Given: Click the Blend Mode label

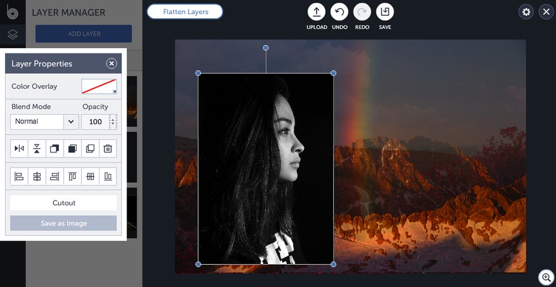Looking at the screenshot, I should click(31, 106).
